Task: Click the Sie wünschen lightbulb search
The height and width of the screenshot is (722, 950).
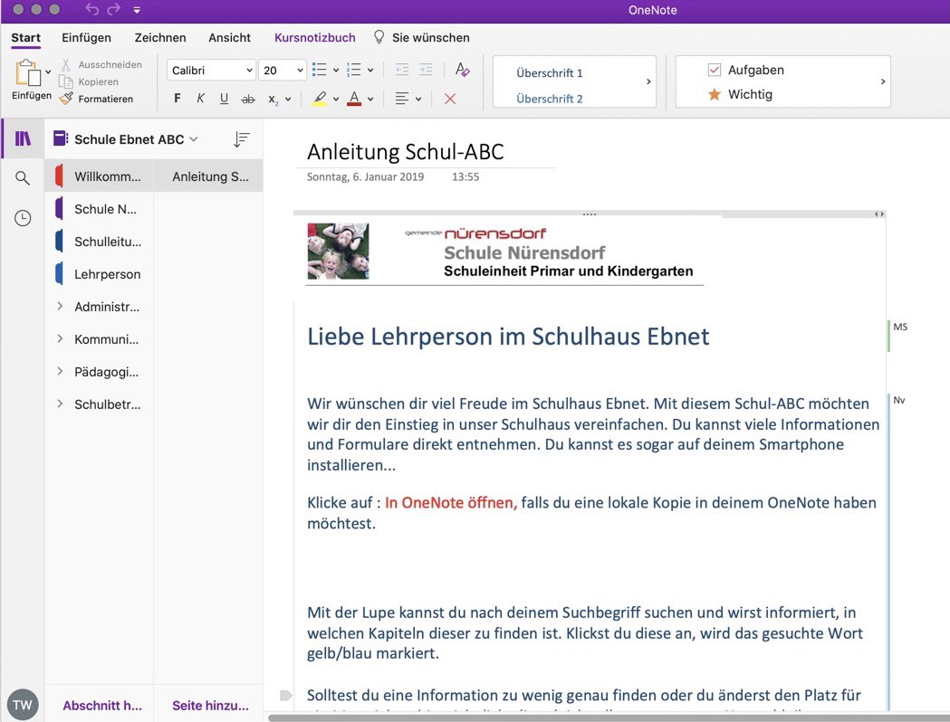Action: [x=422, y=37]
